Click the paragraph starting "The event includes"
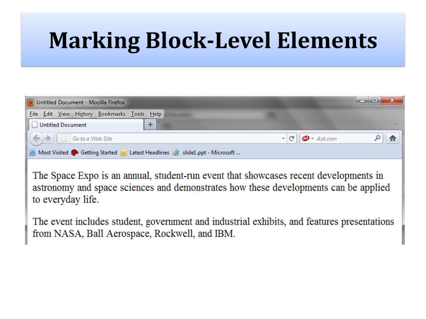This screenshot has height=319, width=426. (213, 227)
